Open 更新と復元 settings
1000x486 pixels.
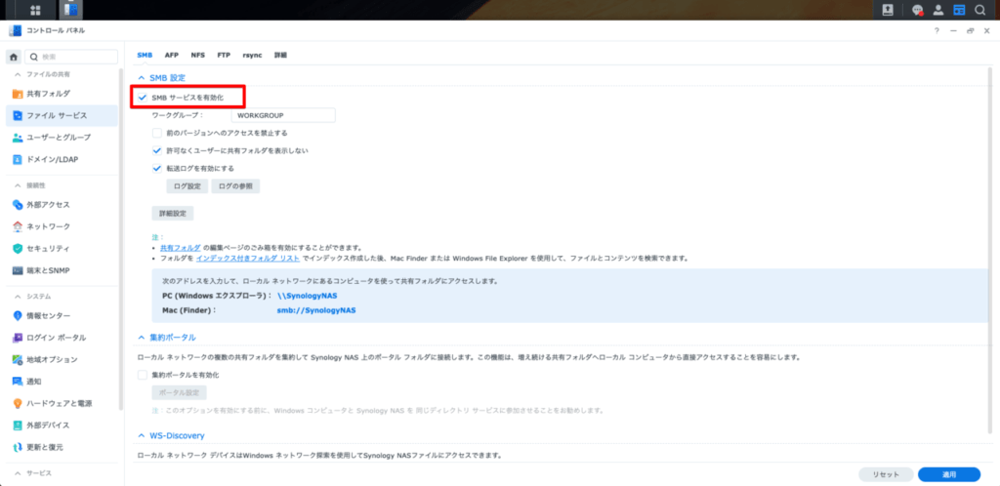click(62, 447)
